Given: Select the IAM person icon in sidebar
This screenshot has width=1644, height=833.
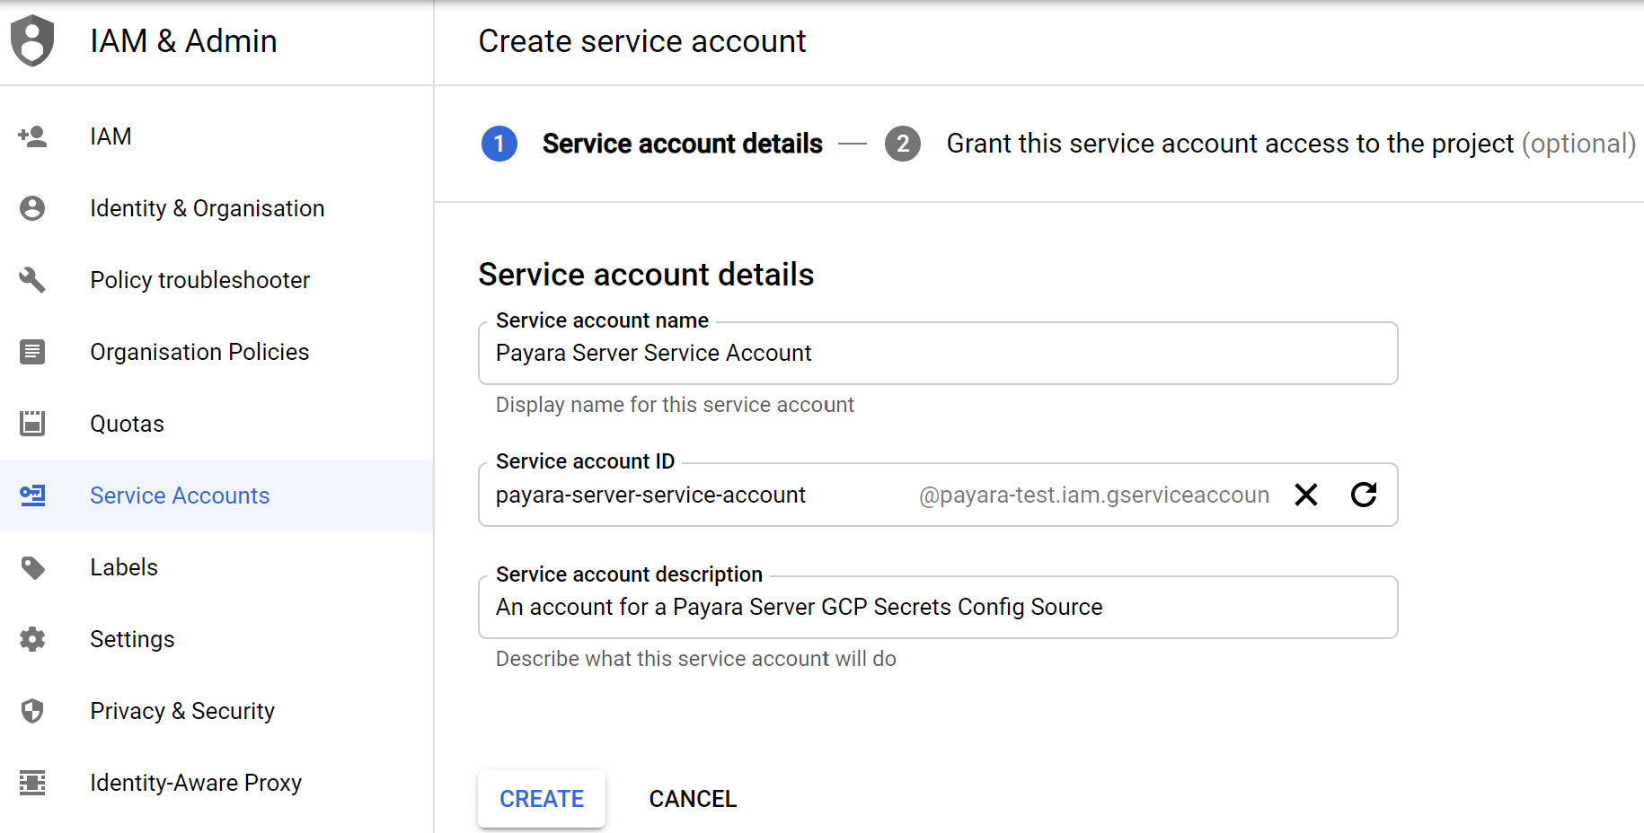Looking at the screenshot, I should 32,136.
